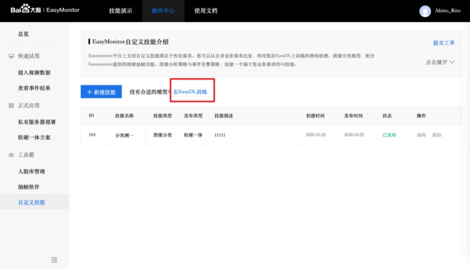Image resolution: width=470 pixels, height=269 pixels.
Task: Click the Akino_Rito username
Action: 448,10
